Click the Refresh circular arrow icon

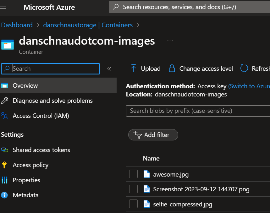[x=244, y=68]
